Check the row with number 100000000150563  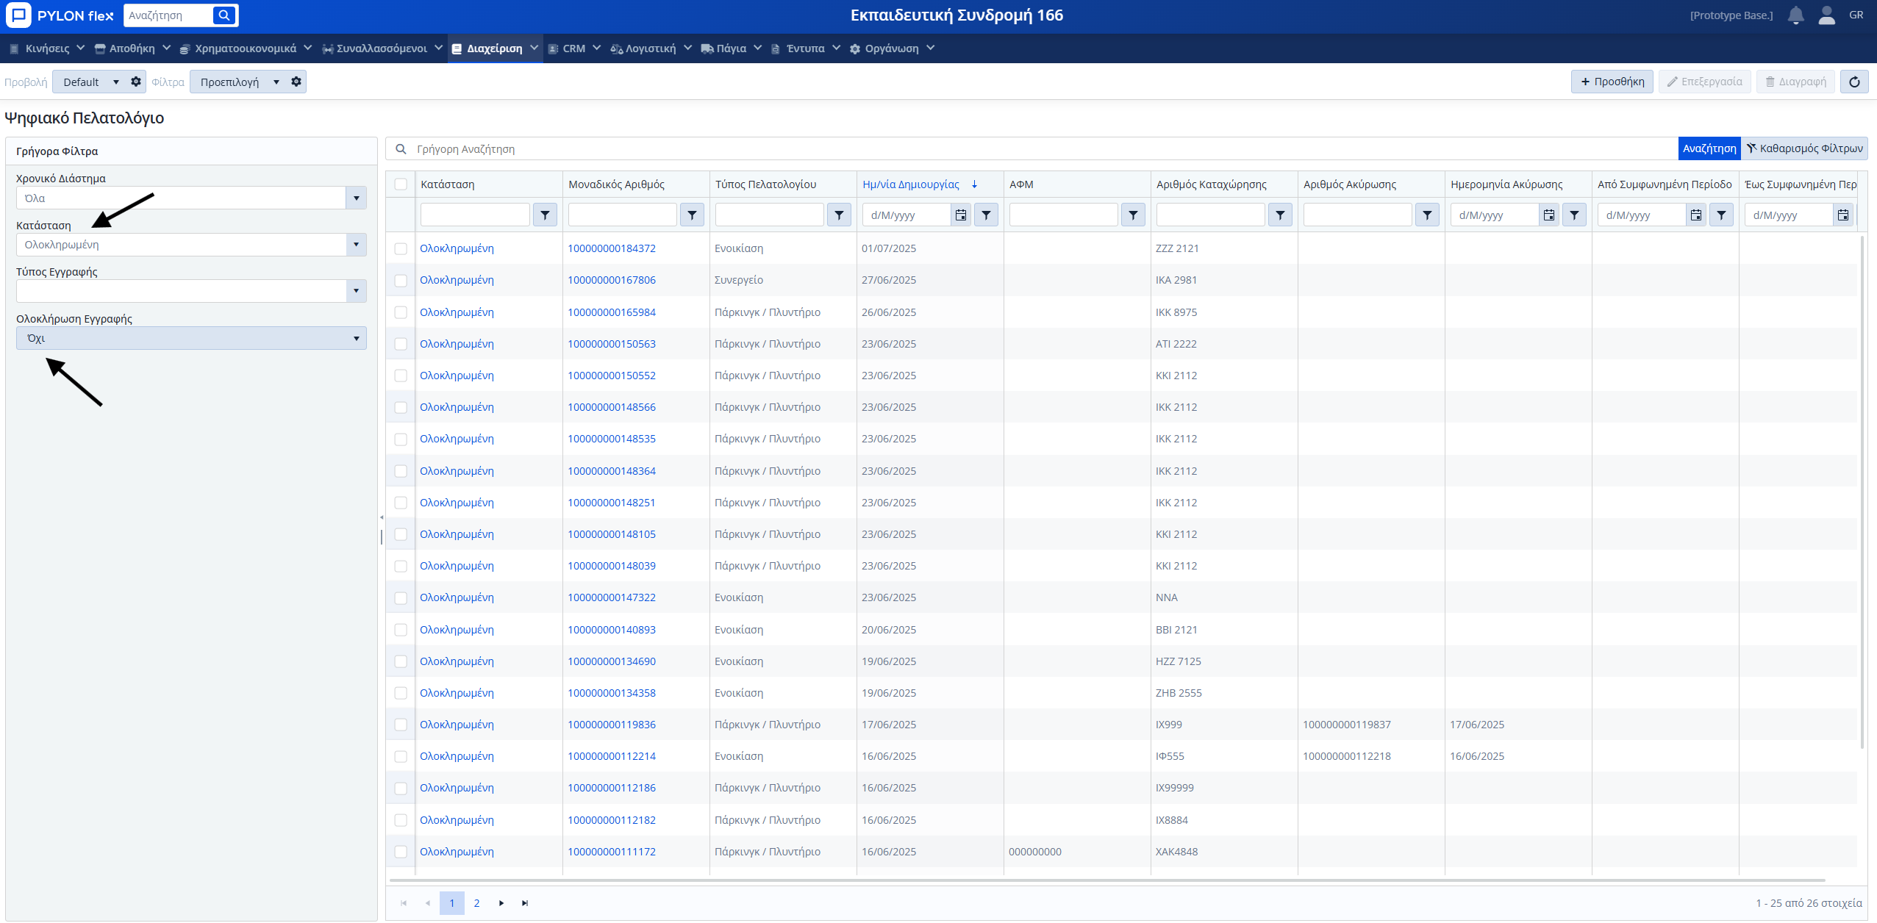pos(401,344)
